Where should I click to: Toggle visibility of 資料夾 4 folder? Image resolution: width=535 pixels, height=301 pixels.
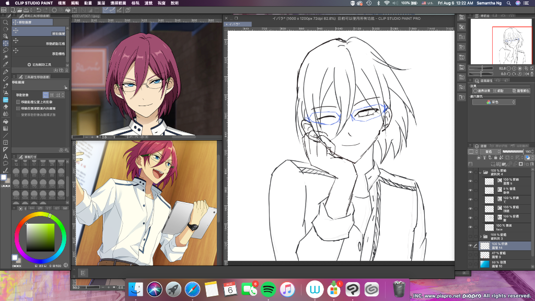471,172
